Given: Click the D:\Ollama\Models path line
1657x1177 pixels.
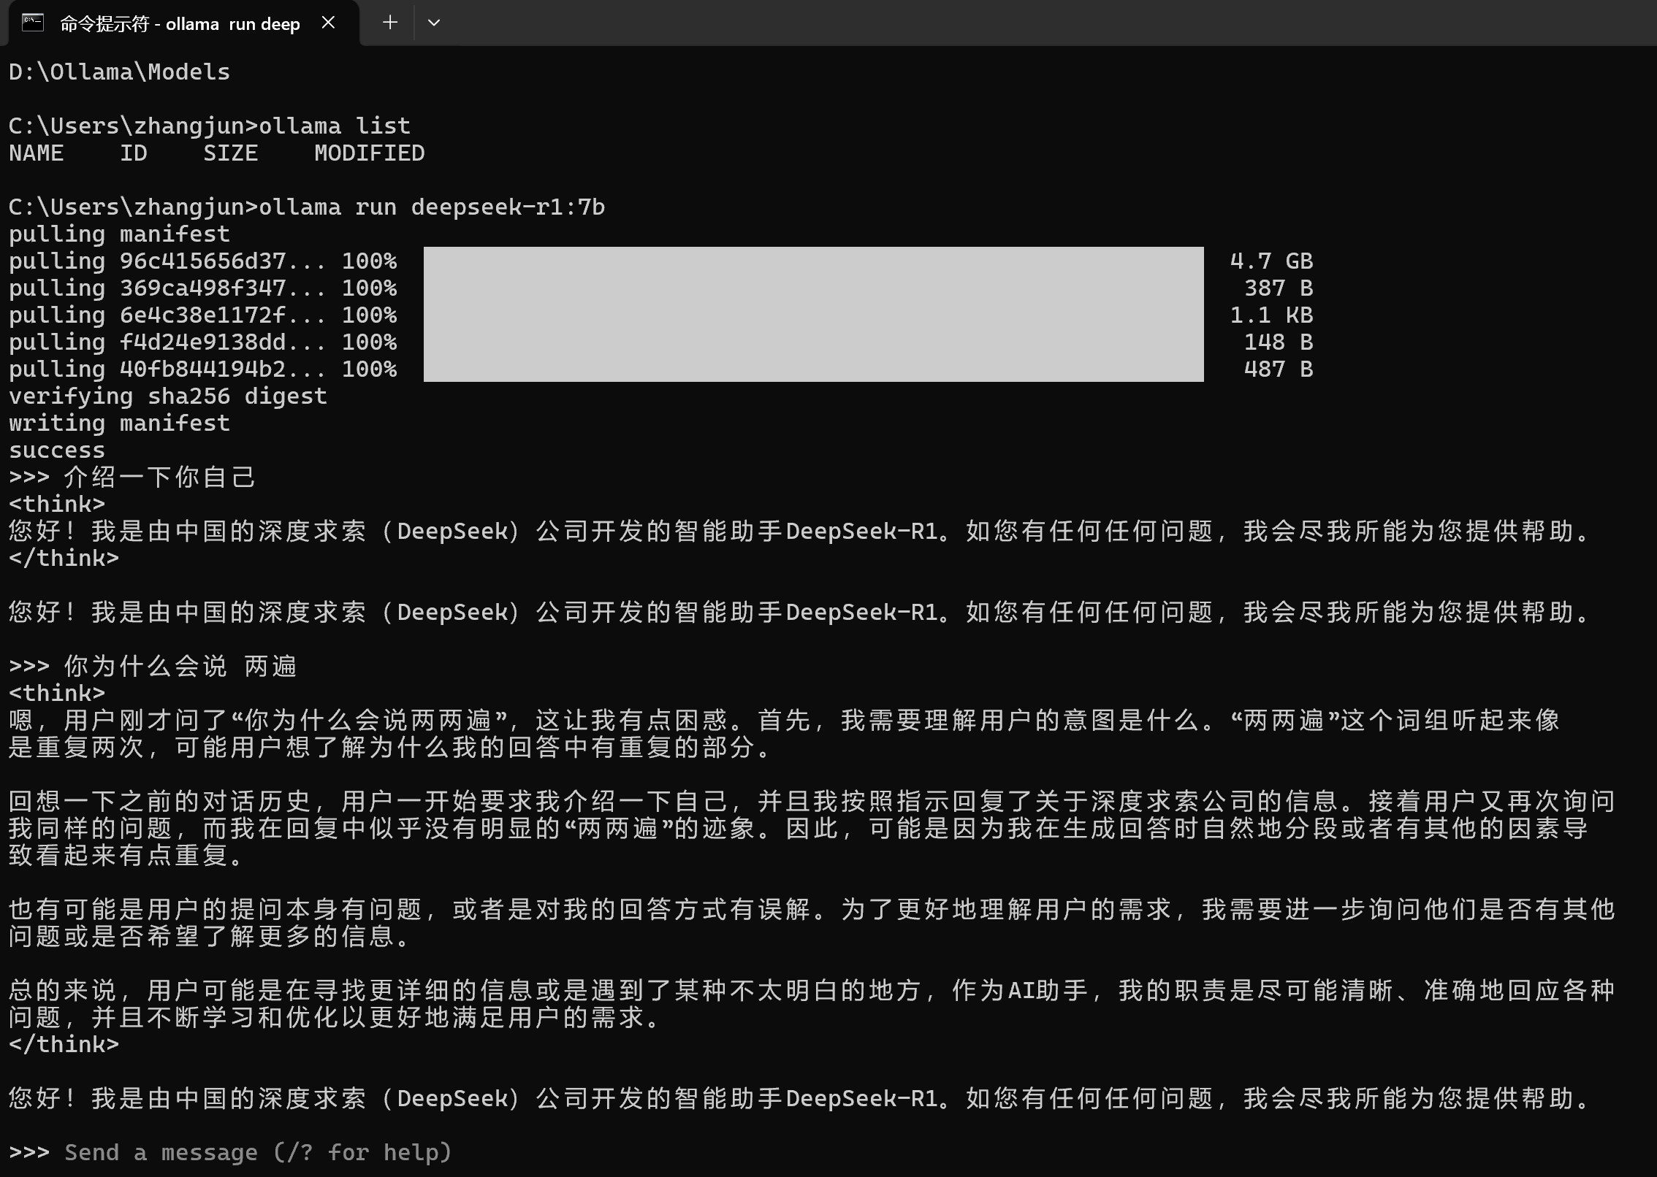Looking at the screenshot, I should pyautogui.click(x=119, y=72).
